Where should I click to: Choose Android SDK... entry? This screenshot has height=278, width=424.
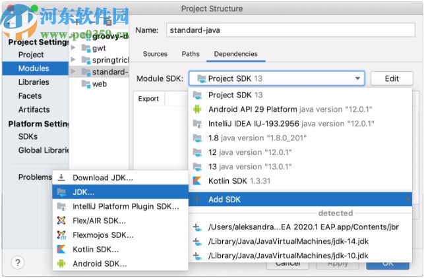point(120,264)
